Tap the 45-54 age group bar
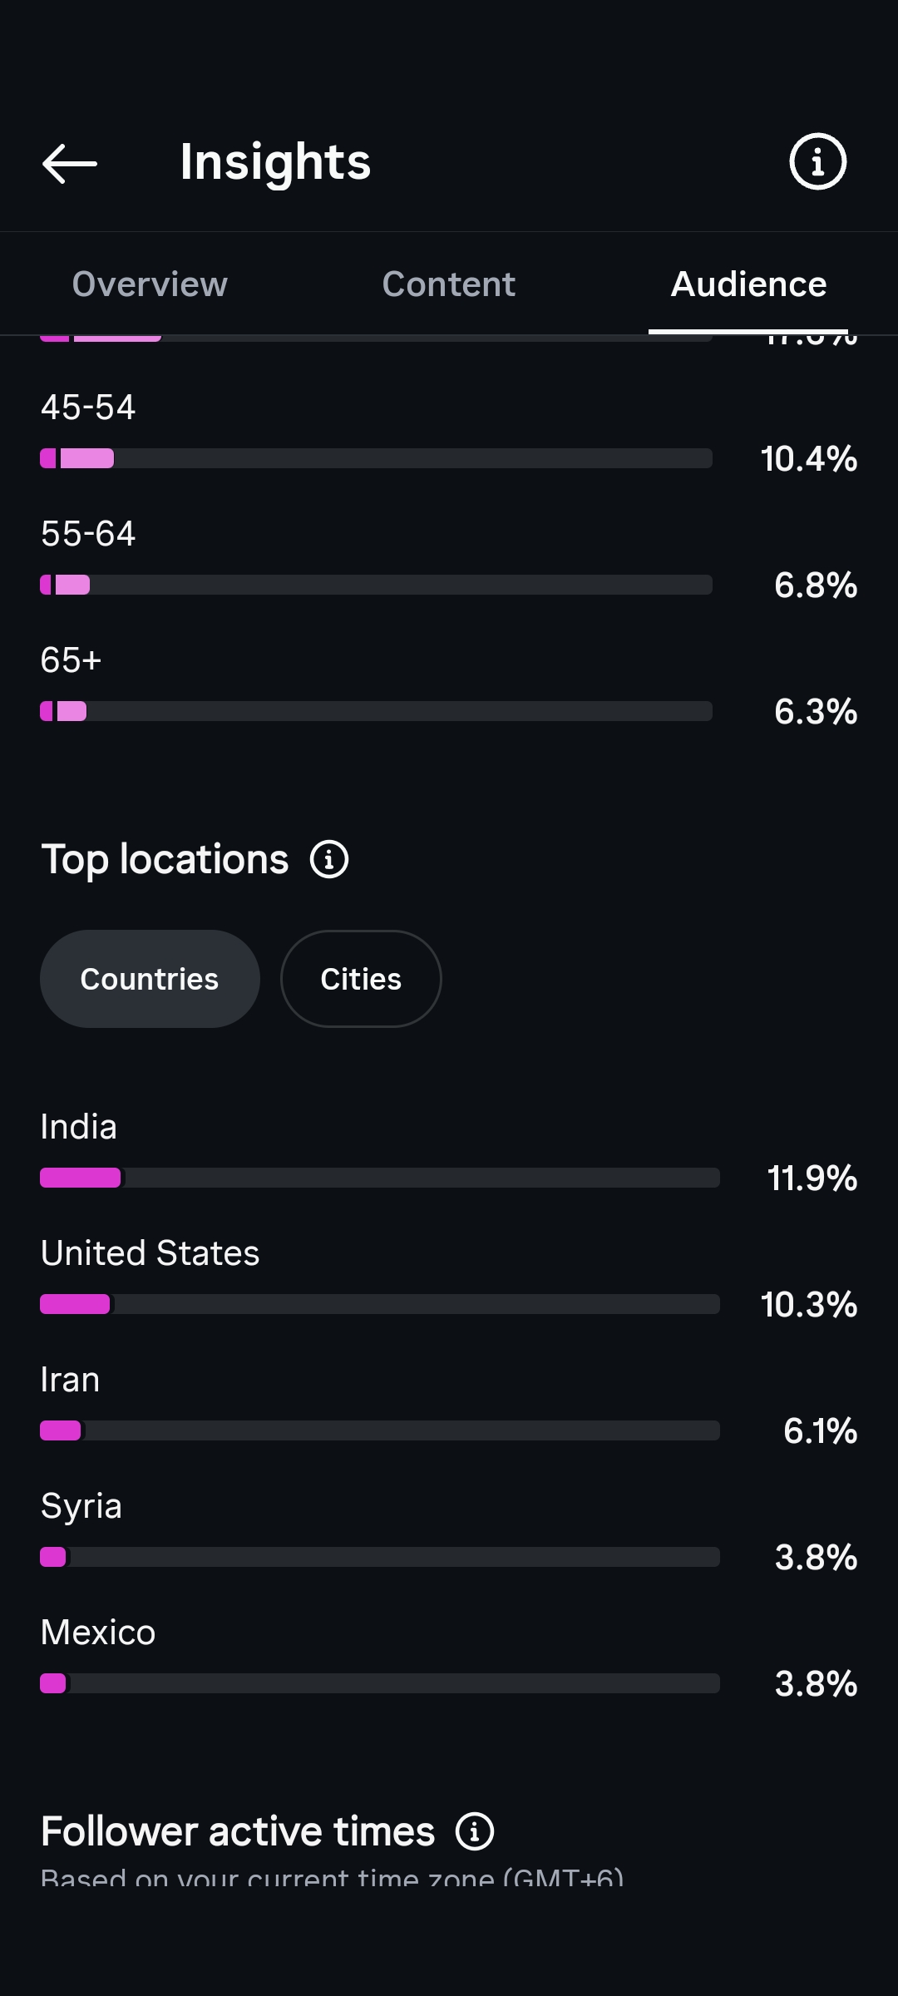898x1996 pixels. (x=376, y=458)
